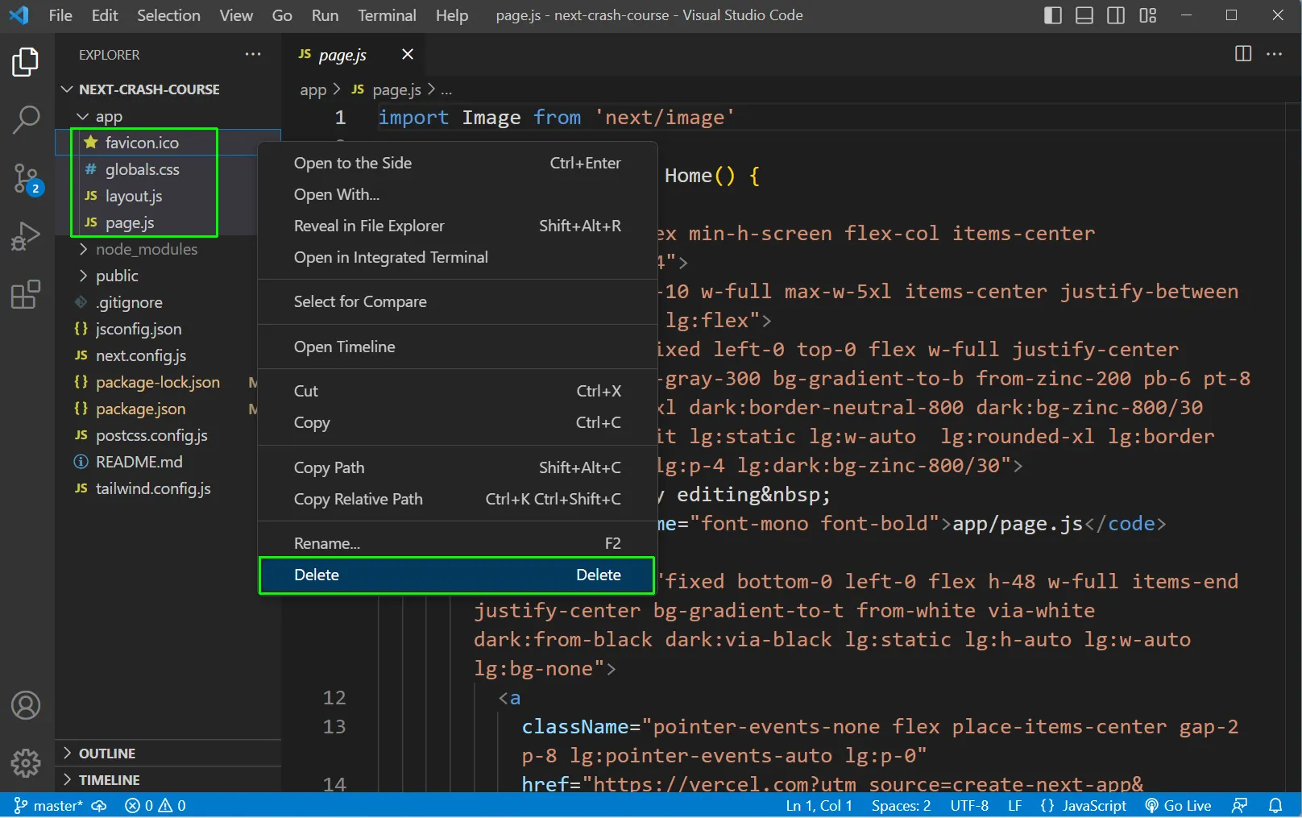Choose Open With... menu entry
Screen dimensions: 1302x818
coord(458,194)
